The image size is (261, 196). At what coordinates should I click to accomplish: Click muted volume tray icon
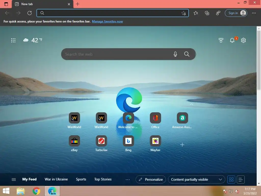tap(237, 191)
